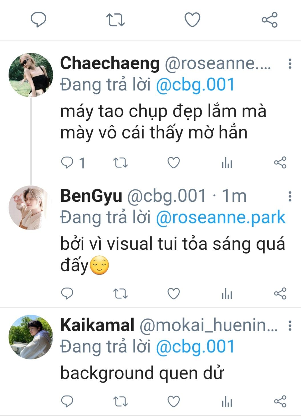This screenshot has height=416, width=301.
Task: Open more options for Chaechaeng's tweet
Action: click(x=290, y=64)
